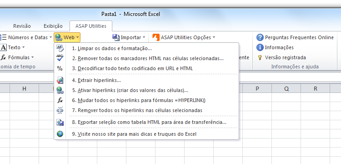The width and height of the screenshot is (341, 164).
Task: Select 6. Mudar todos os hiperlinks para fórmulas
Action: pyautogui.click(x=146, y=100)
